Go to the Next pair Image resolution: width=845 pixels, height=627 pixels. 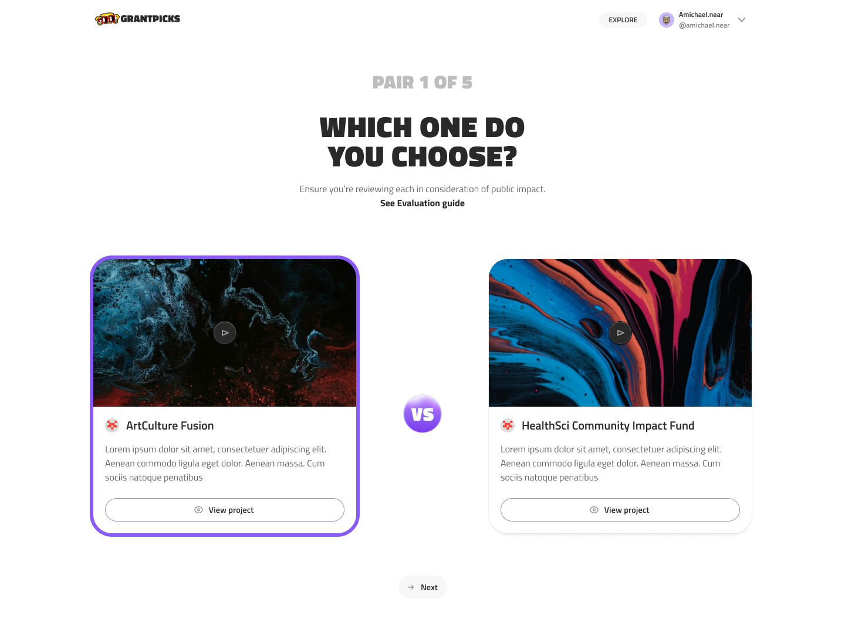(x=422, y=587)
